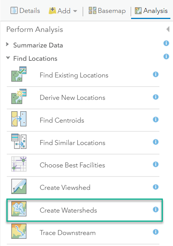The image size is (173, 246).
Task: Click the Find Existing Locations tool icon
Action: [x=19, y=74]
